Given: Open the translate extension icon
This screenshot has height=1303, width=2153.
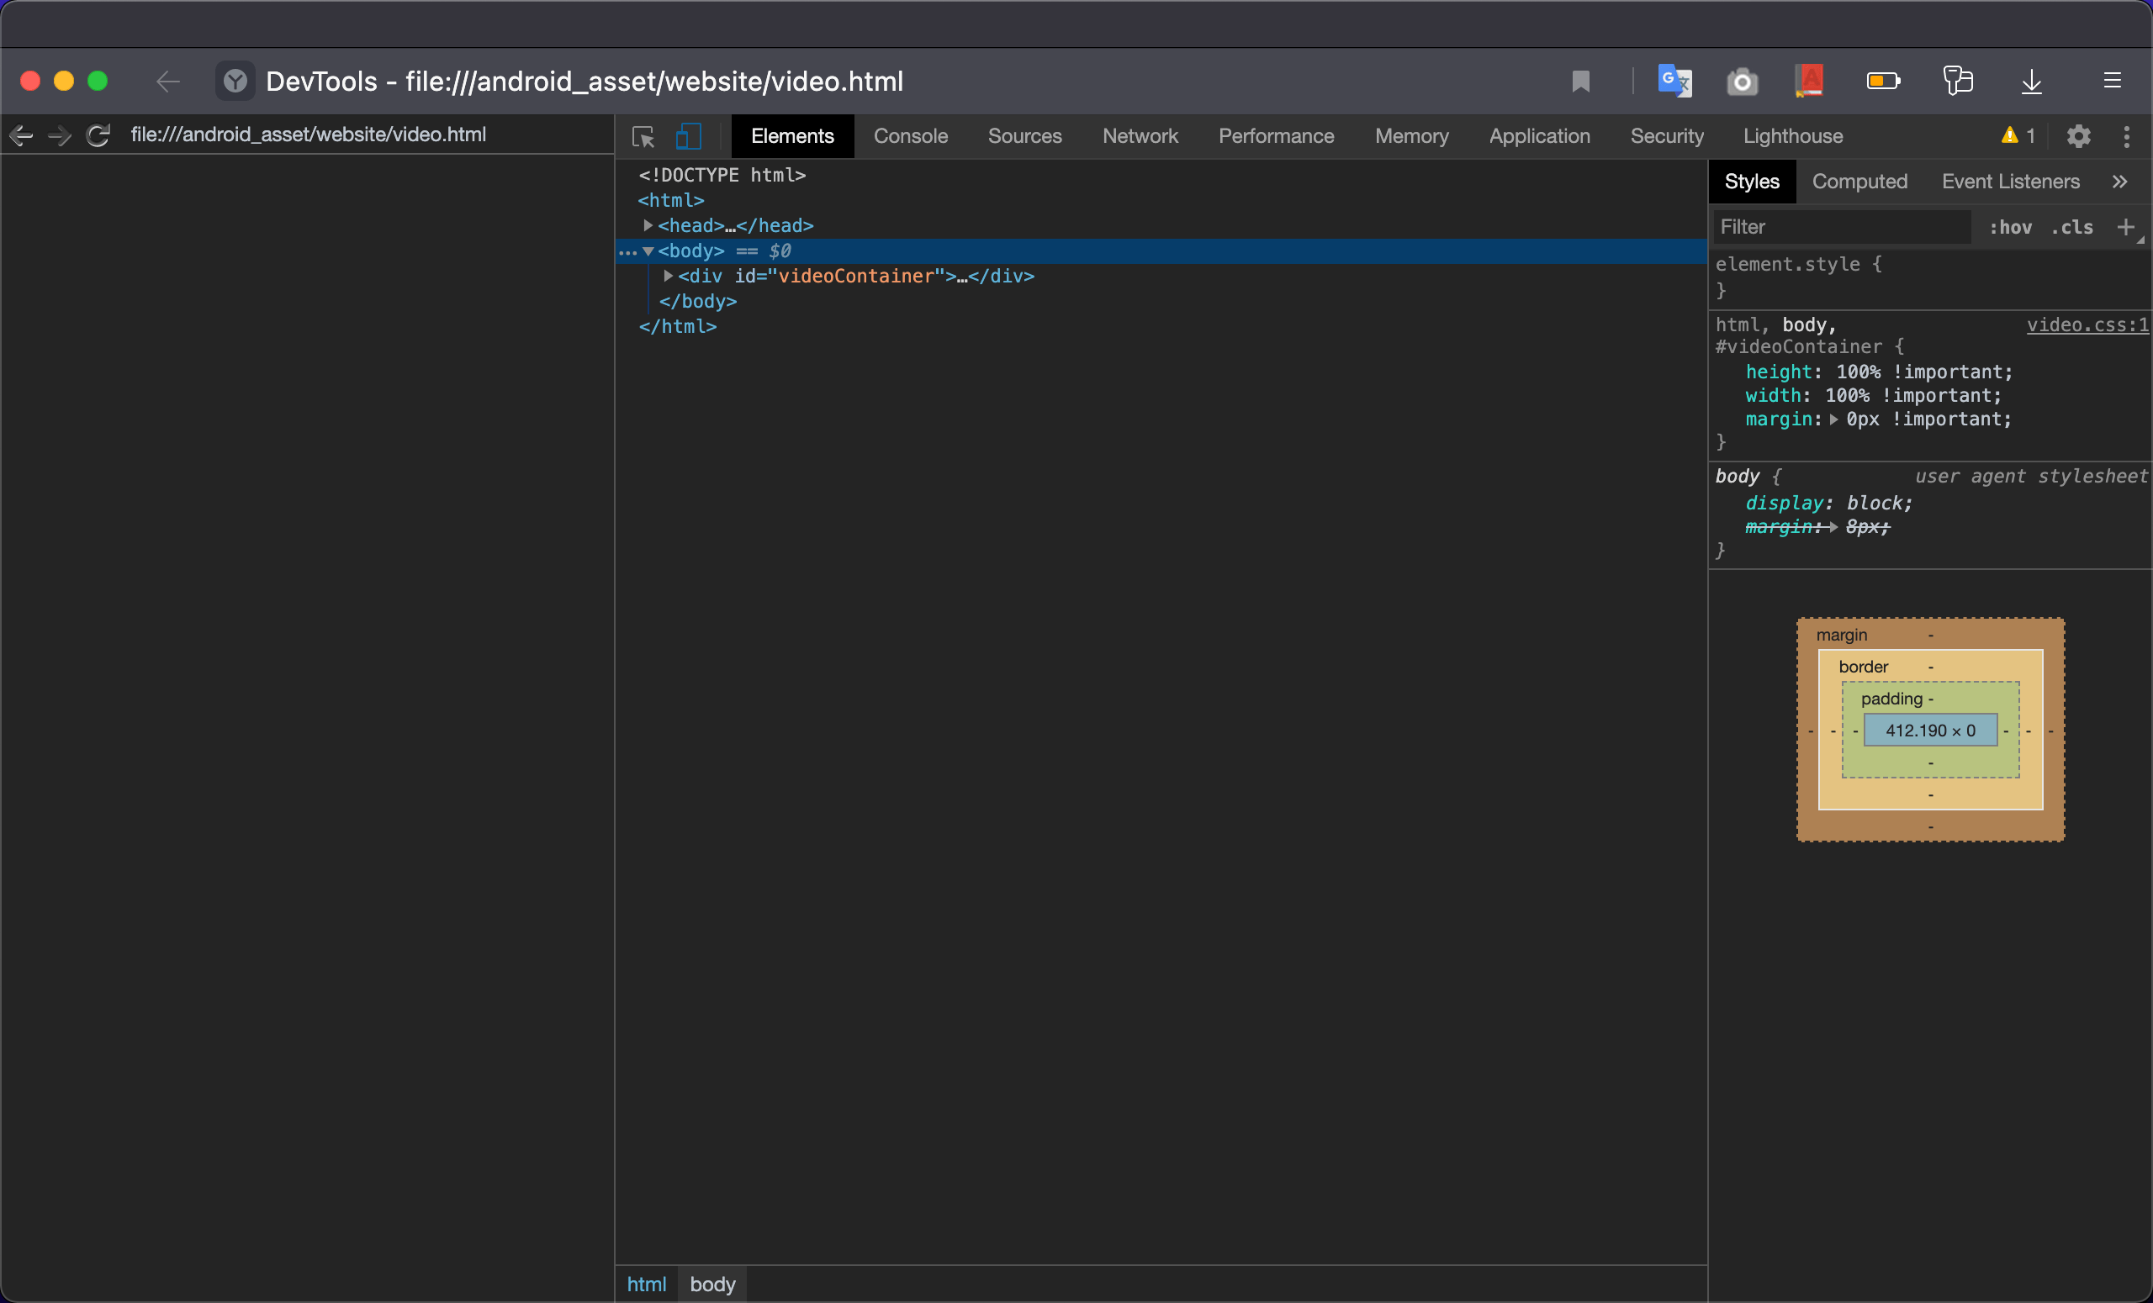Looking at the screenshot, I should tap(1674, 82).
